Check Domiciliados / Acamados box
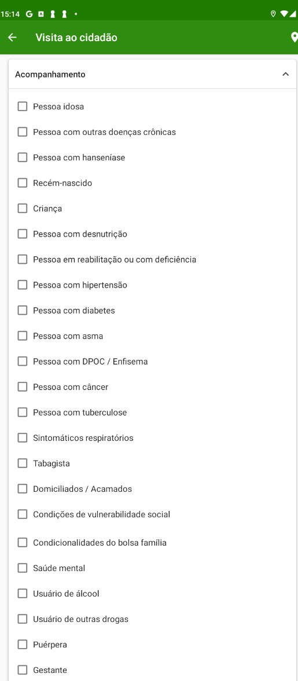Screen dimensions: 298x681 click(22, 488)
